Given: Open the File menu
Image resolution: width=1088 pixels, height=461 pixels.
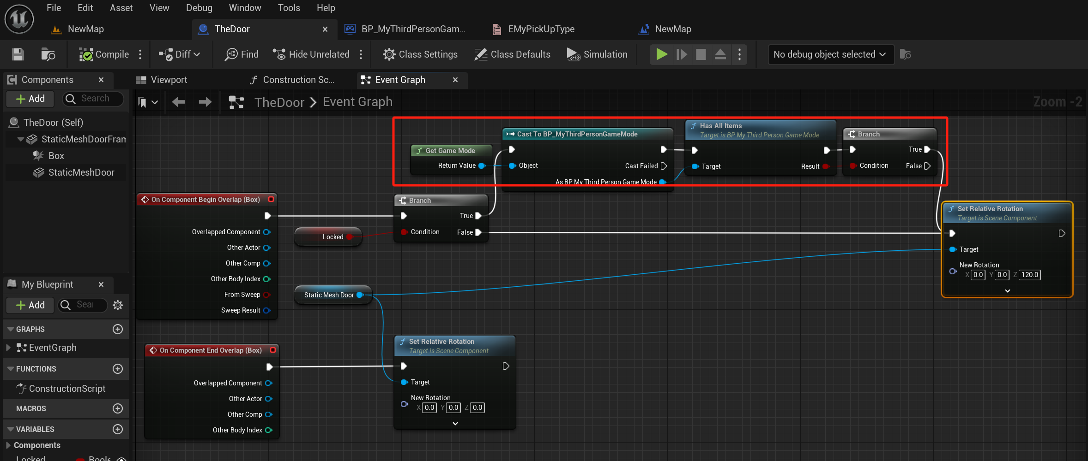Looking at the screenshot, I should click(x=54, y=8).
